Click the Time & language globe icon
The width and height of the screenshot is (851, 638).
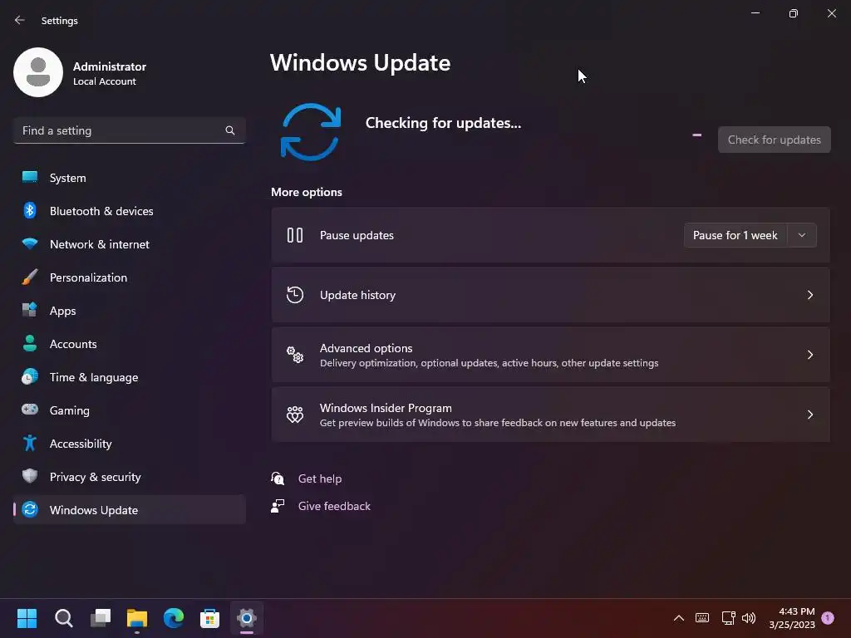pos(30,376)
